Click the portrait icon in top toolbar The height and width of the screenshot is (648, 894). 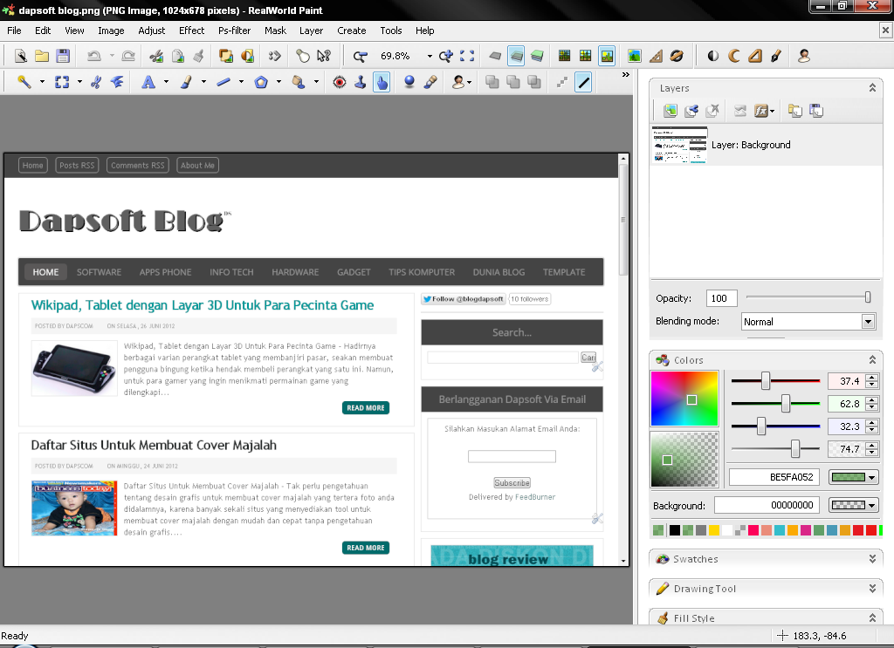point(804,56)
